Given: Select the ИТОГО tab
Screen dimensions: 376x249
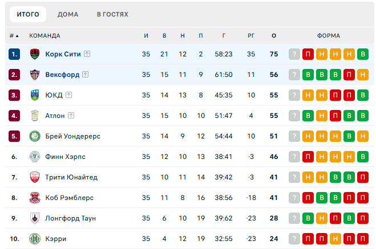Looking at the screenshot, I should (x=28, y=14).
